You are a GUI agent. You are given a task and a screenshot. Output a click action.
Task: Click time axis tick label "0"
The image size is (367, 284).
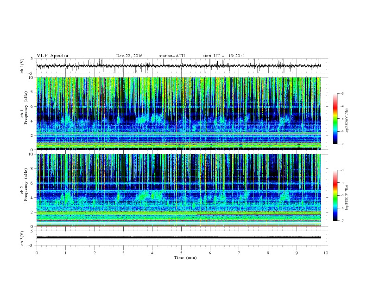pyautogui.click(x=37, y=253)
